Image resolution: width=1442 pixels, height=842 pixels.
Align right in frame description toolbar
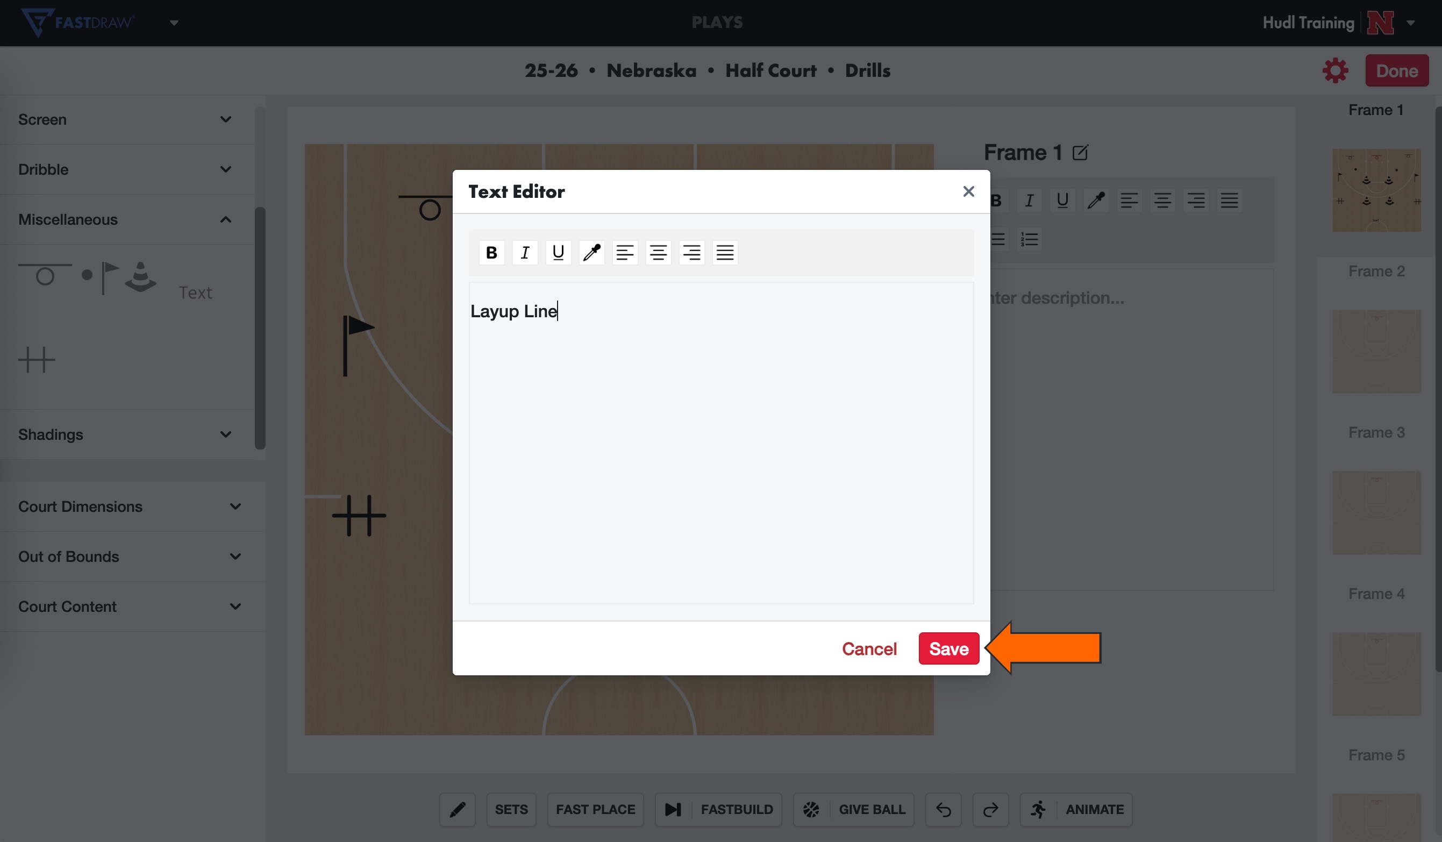tap(1196, 201)
